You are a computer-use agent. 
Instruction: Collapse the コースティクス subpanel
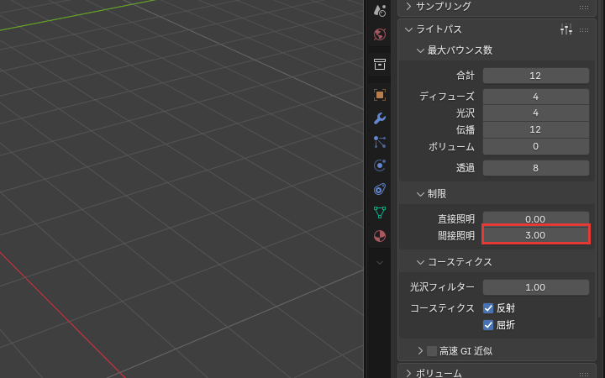coord(420,262)
